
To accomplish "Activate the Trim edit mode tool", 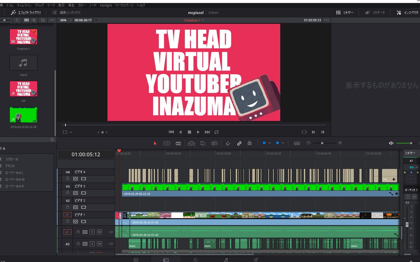I will [167, 143].
